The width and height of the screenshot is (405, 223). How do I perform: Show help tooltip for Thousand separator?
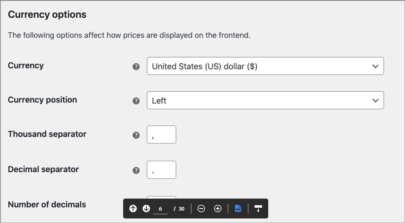tap(136, 135)
